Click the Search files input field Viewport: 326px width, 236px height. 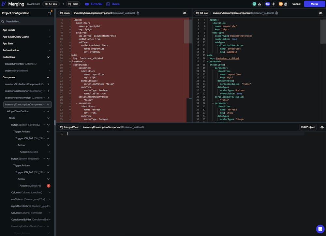point(27,22)
